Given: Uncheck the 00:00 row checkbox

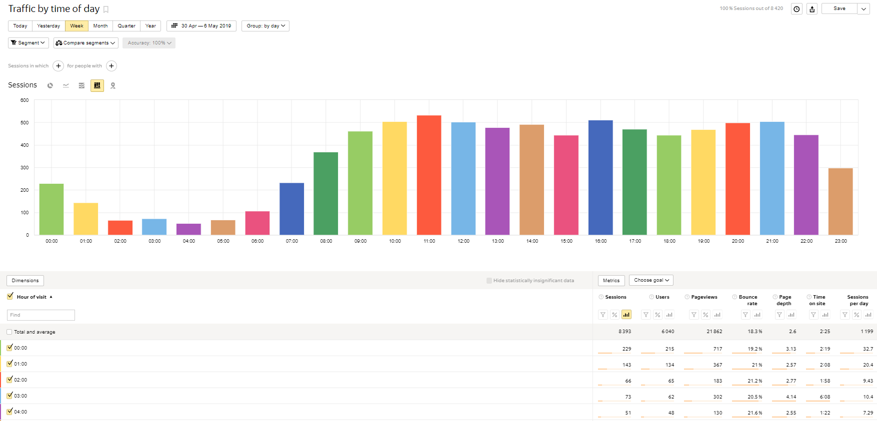Looking at the screenshot, I should [x=9, y=348].
